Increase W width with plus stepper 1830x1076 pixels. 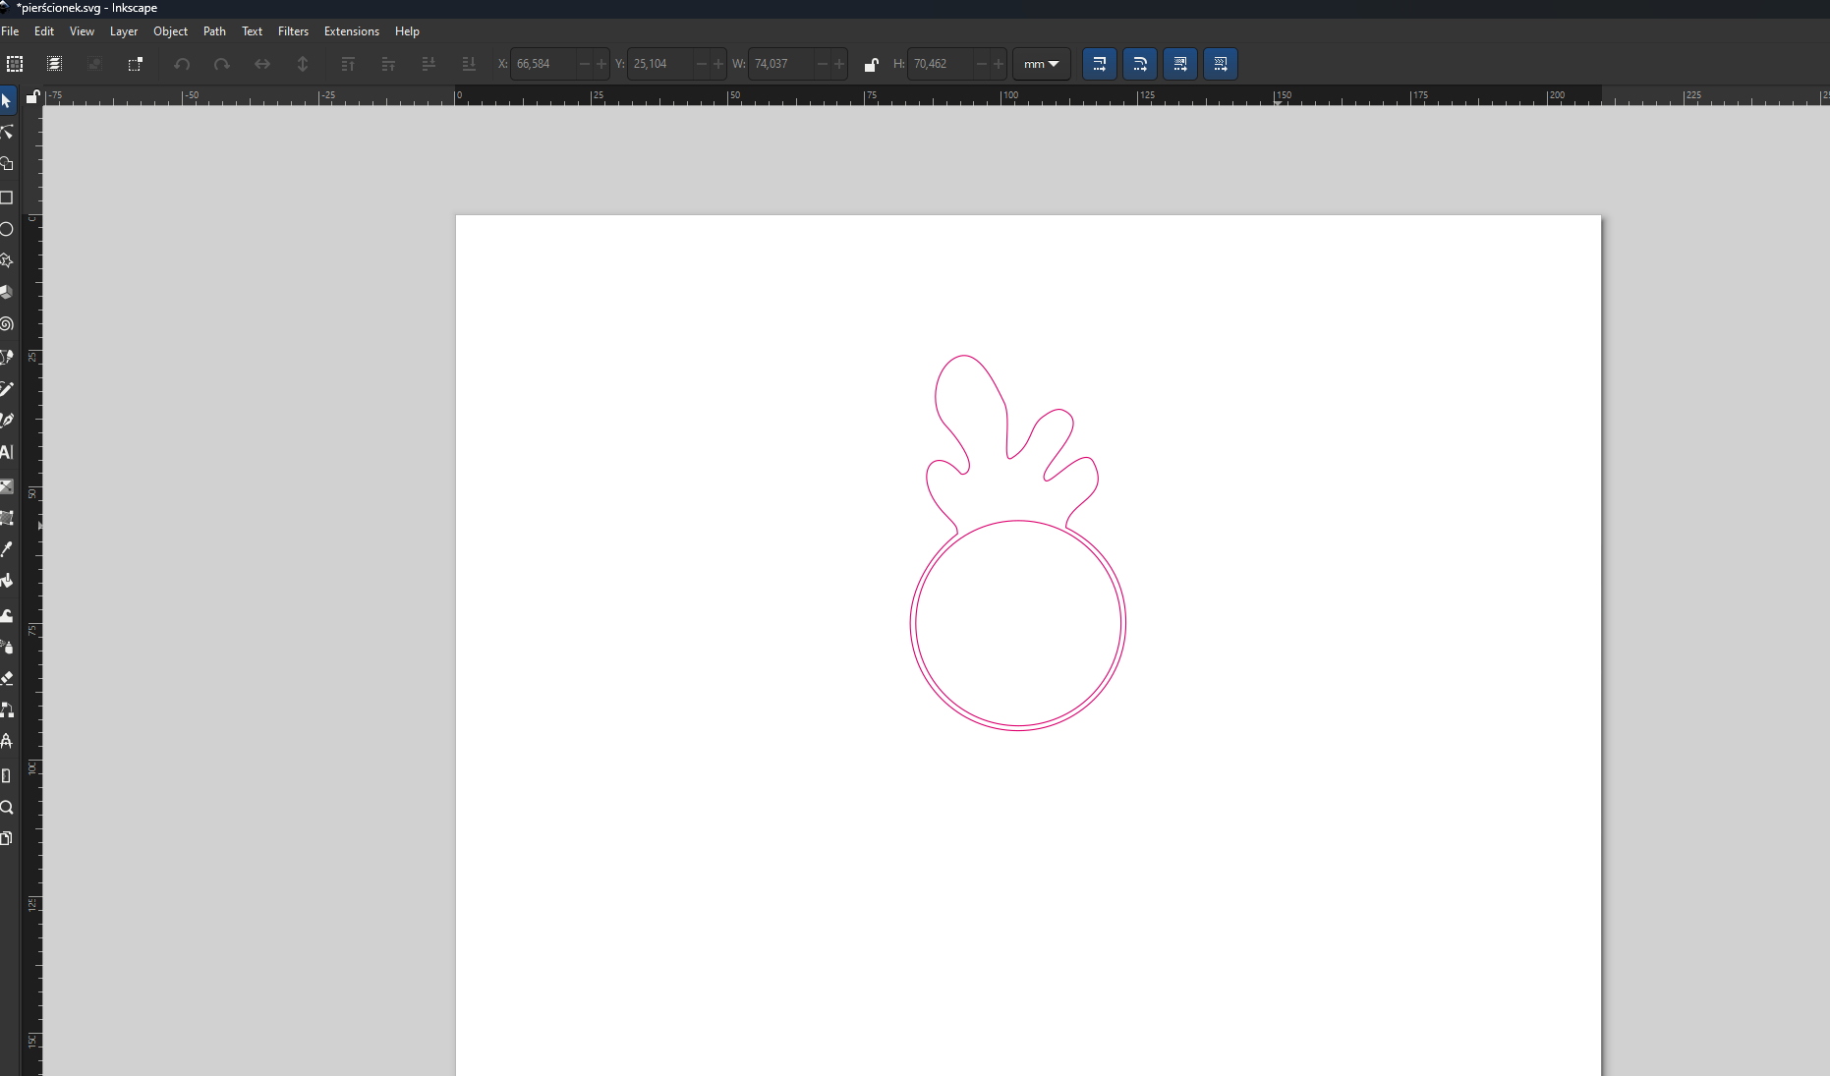[839, 64]
